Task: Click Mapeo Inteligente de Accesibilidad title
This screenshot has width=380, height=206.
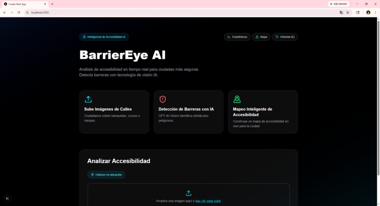Action: coord(253,112)
